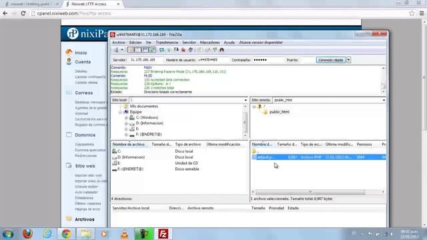This screenshot has height=240, width=427.
Task: Click FileZilla icon in the taskbar
Action: coord(163,234)
